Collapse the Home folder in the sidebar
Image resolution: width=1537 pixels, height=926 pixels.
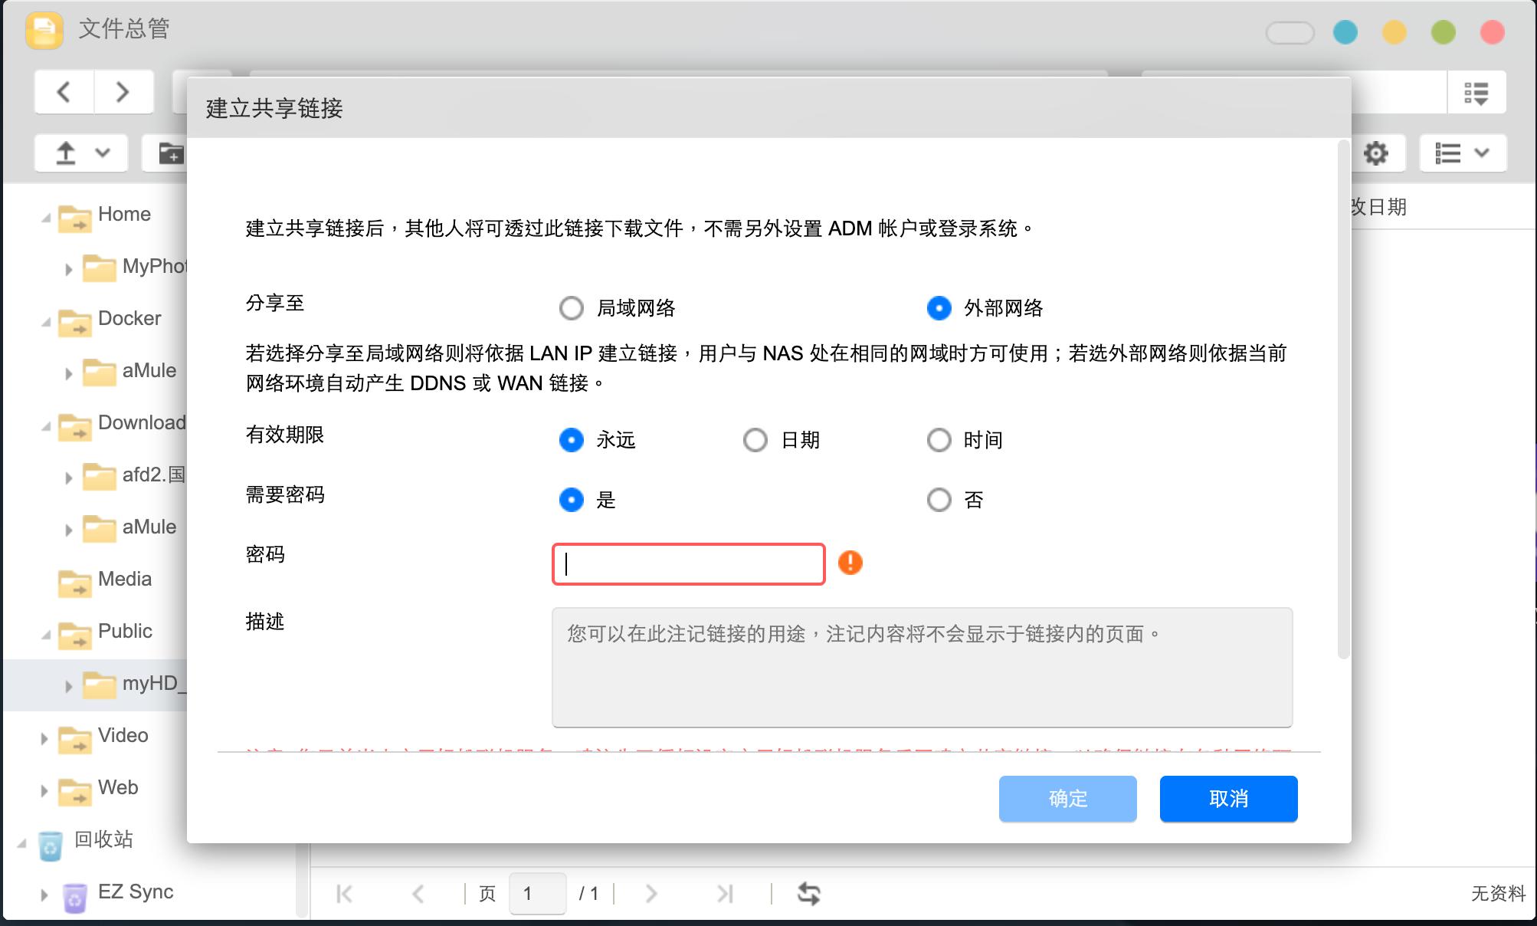[44, 215]
